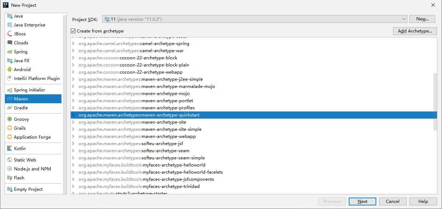Select softeu-archetype-seam archetype row
442x209 pixels.
click(253, 151)
